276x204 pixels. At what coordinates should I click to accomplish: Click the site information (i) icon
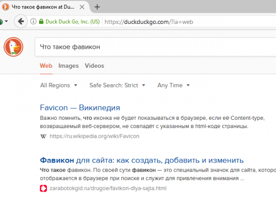34,22
